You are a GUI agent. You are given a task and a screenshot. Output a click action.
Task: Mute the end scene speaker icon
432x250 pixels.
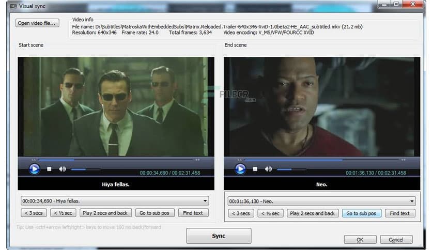click(x=269, y=169)
